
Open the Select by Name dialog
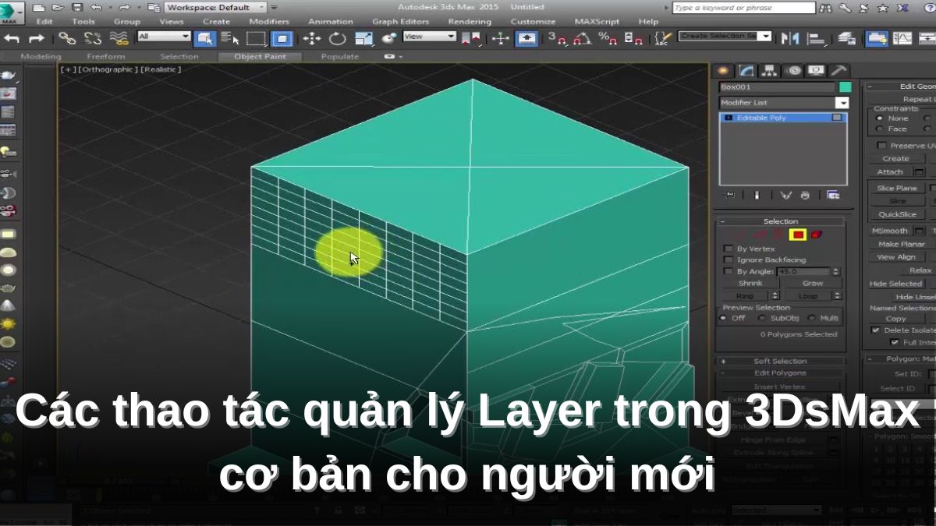tap(230, 37)
